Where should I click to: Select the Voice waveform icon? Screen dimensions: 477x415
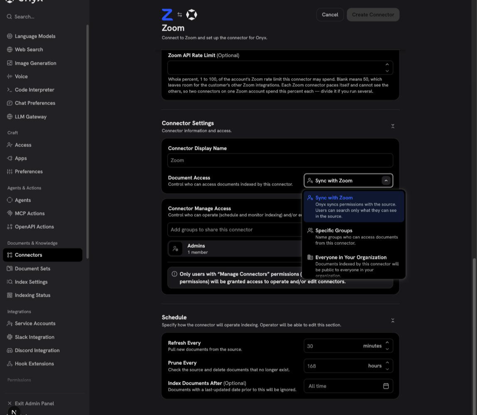point(10,76)
